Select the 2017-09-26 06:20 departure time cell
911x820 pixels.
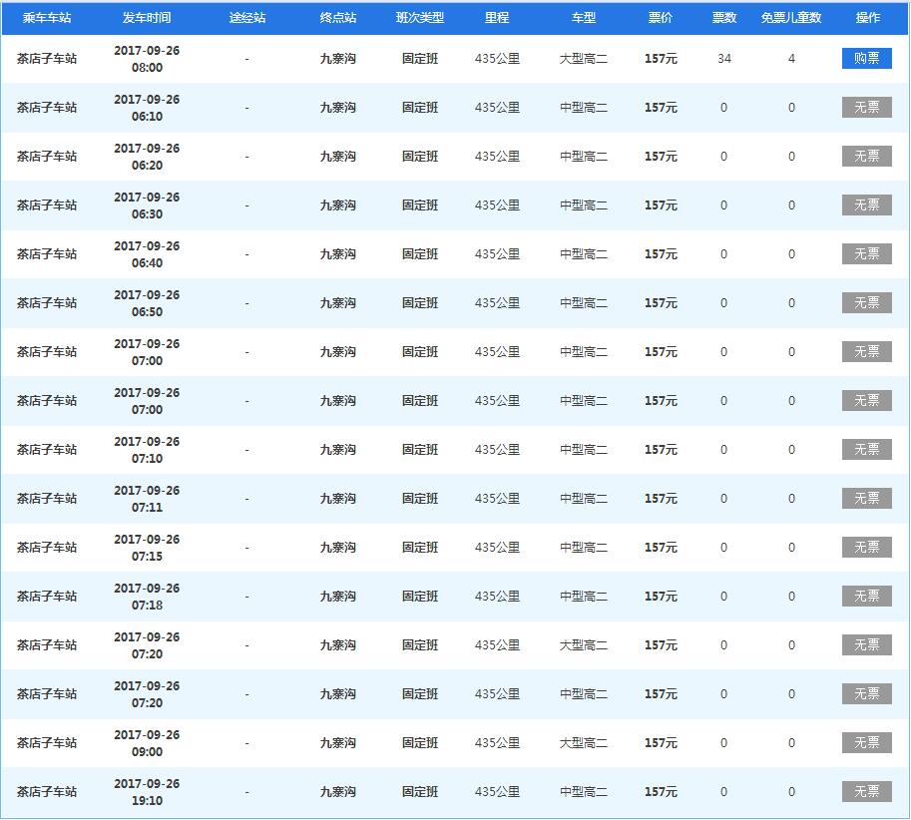[x=147, y=157]
